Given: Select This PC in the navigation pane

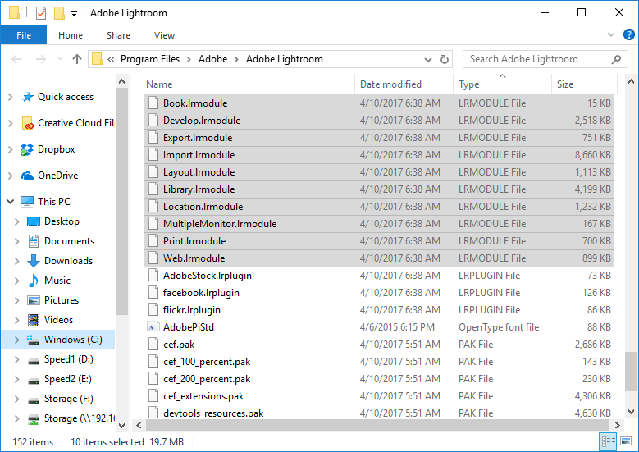Looking at the screenshot, I should (54, 201).
